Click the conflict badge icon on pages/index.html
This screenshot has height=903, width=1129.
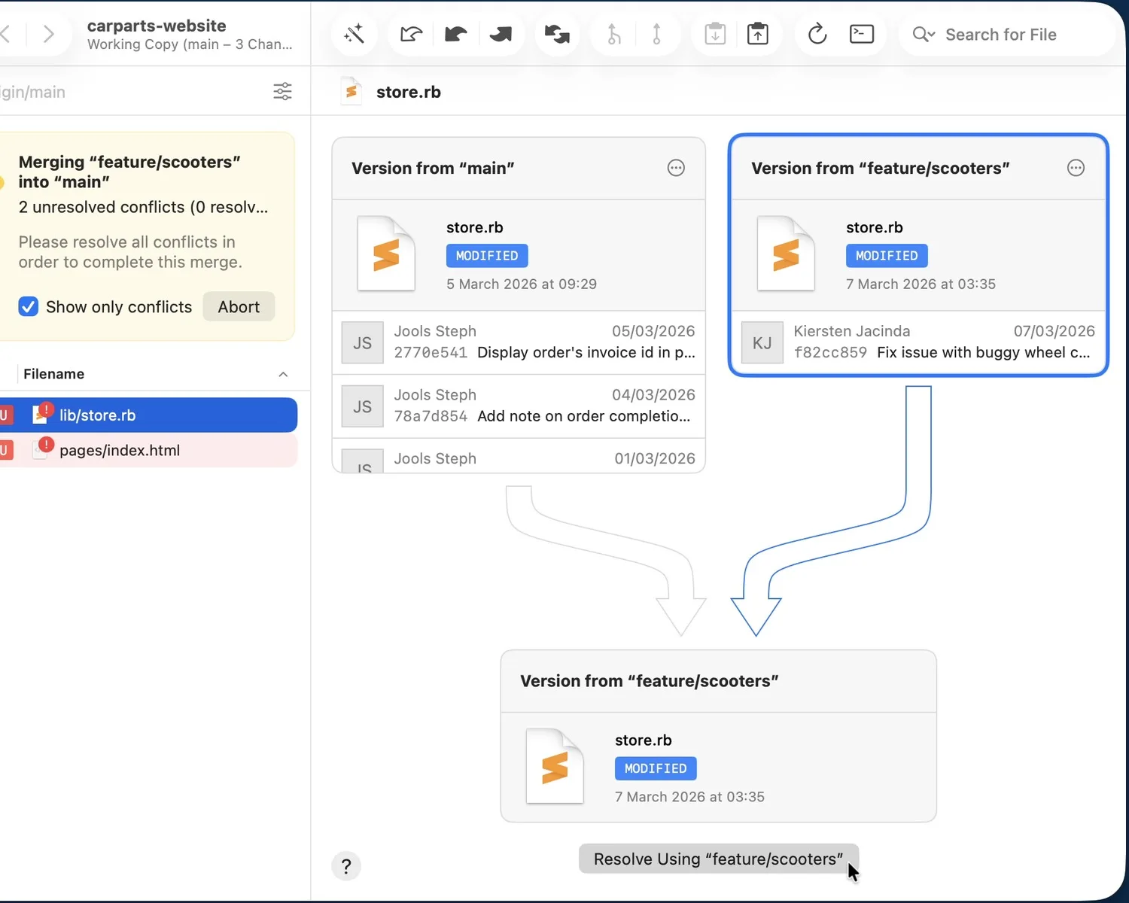[x=46, y=445]
